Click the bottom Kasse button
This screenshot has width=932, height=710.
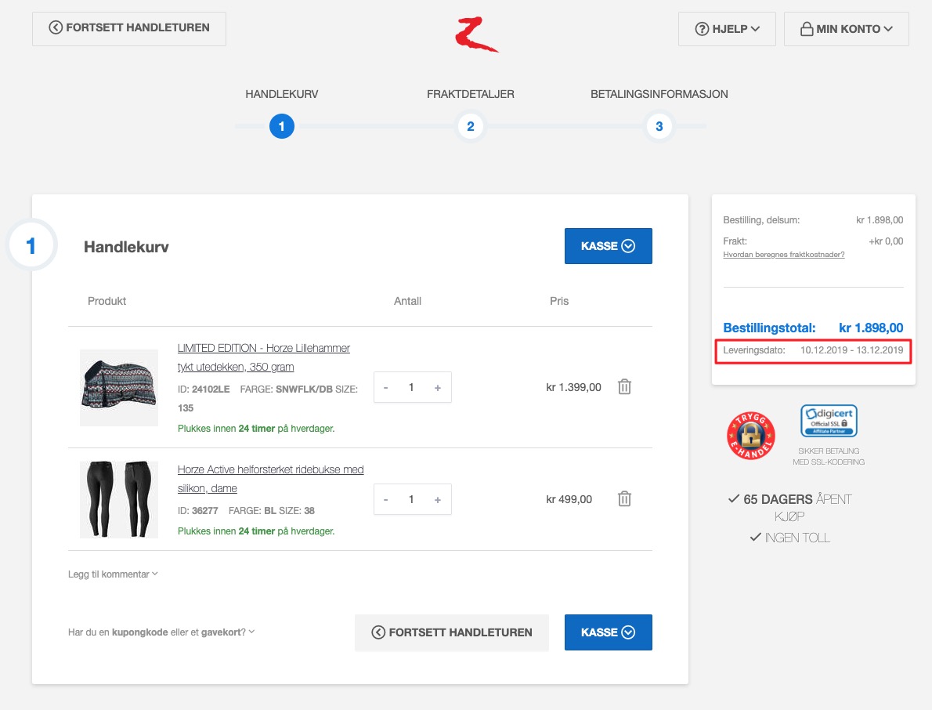608,632
